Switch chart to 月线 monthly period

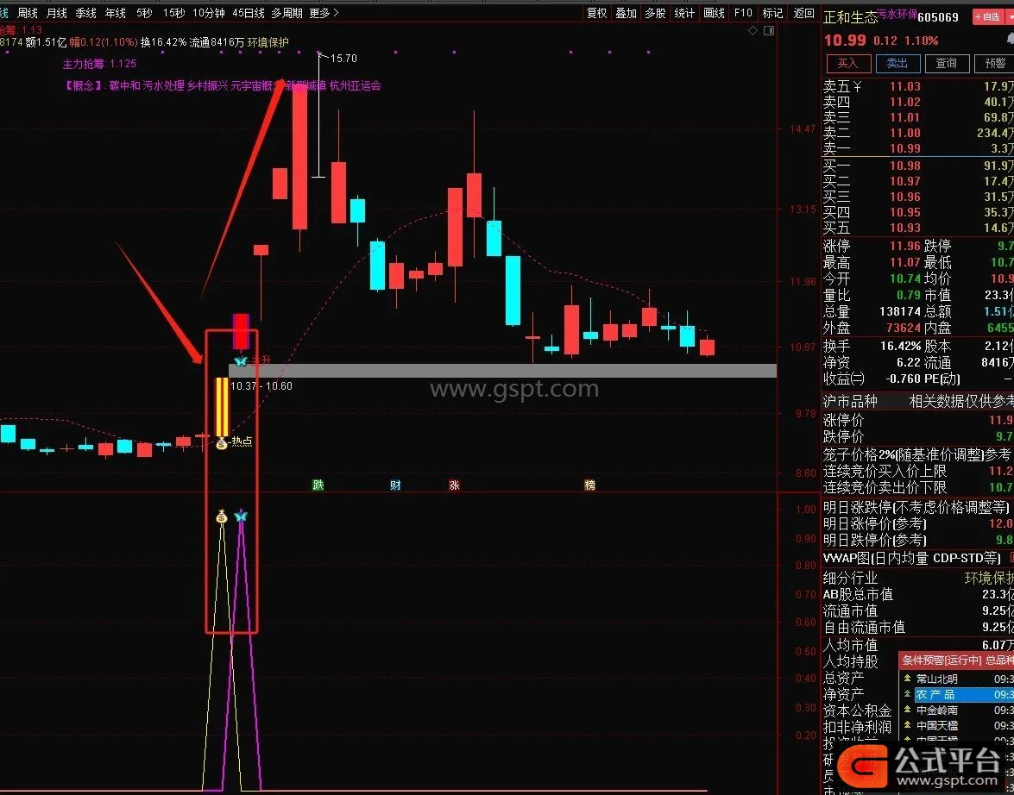tap(56, 13)
